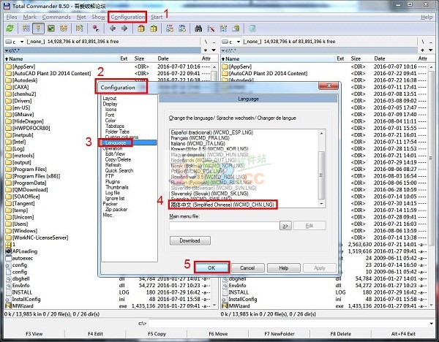Image resolution: width=439 pixels, height=342 pixels.
Task: Select Italiano WCMD_ITA.LNG in language list
Action: click(198, 143)
